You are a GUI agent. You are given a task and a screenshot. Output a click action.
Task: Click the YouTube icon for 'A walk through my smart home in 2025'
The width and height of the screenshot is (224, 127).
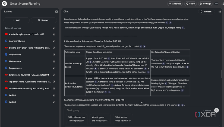6,34
